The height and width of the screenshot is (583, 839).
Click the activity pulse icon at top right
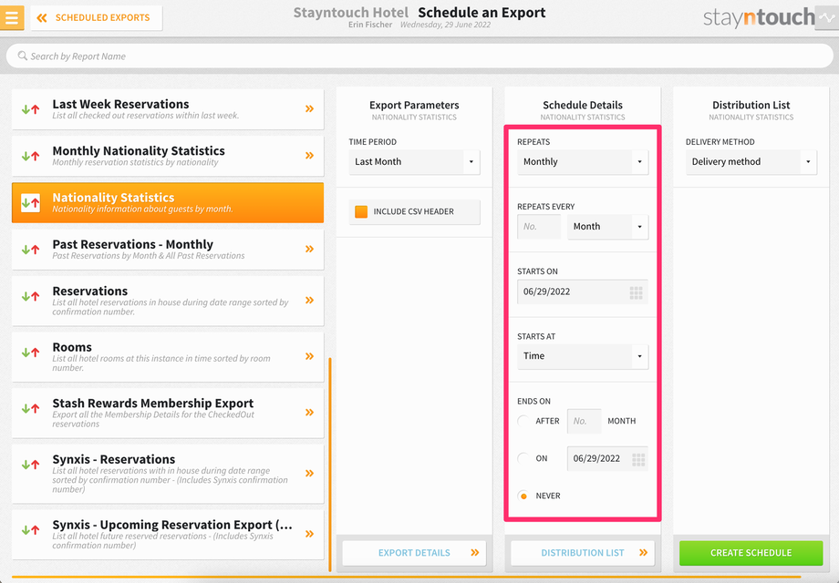(827, 17)
